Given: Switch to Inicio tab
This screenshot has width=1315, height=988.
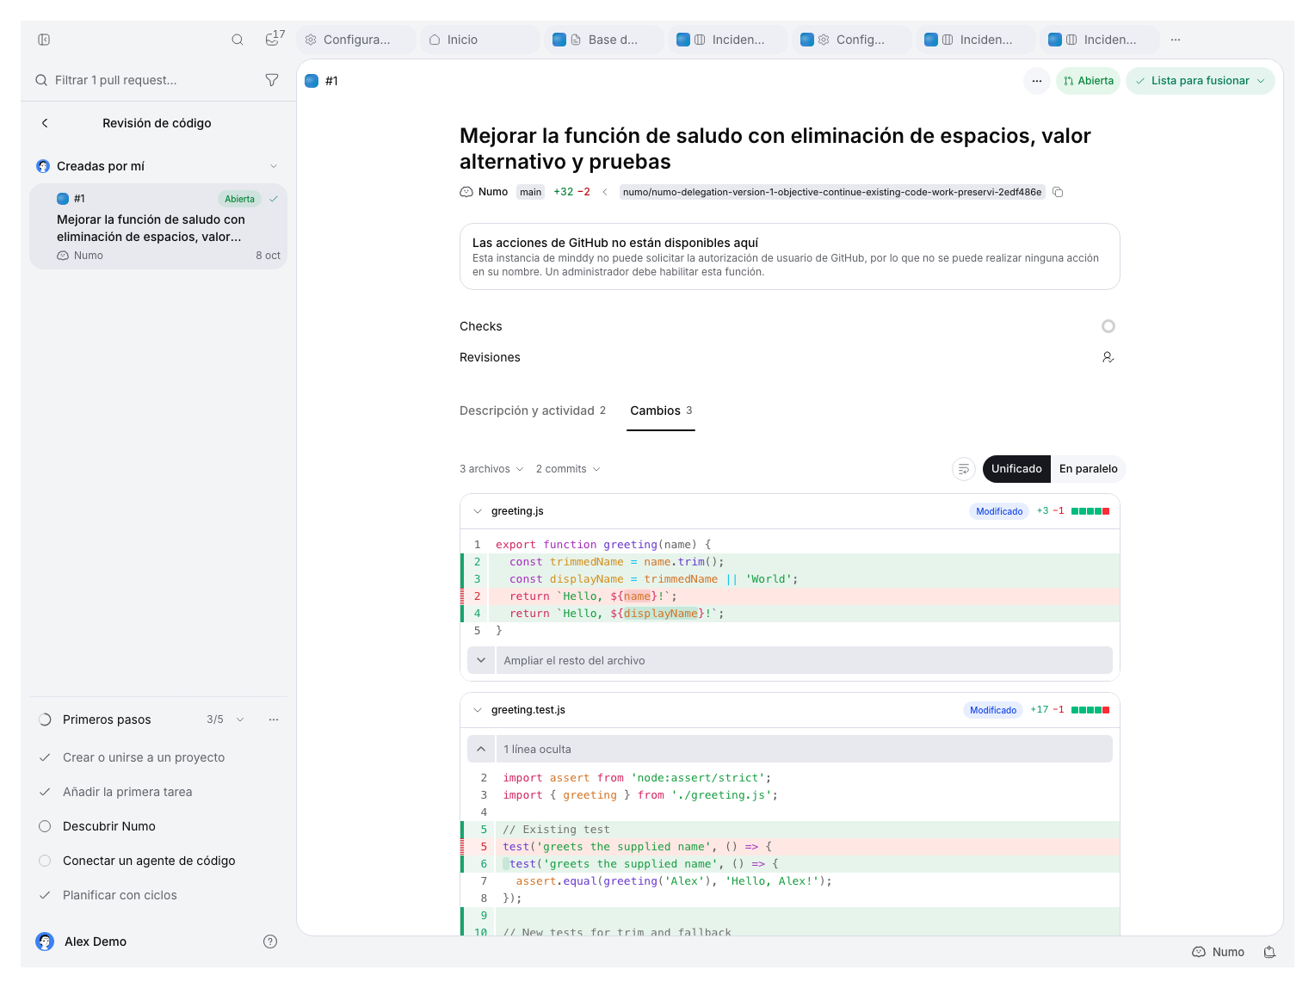Looking at the screenshot, I should pyautogui.click(x=480, y=40).
